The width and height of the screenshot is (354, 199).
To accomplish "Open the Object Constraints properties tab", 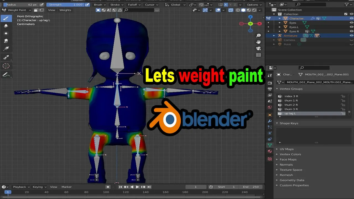I will tap(270, 139).
